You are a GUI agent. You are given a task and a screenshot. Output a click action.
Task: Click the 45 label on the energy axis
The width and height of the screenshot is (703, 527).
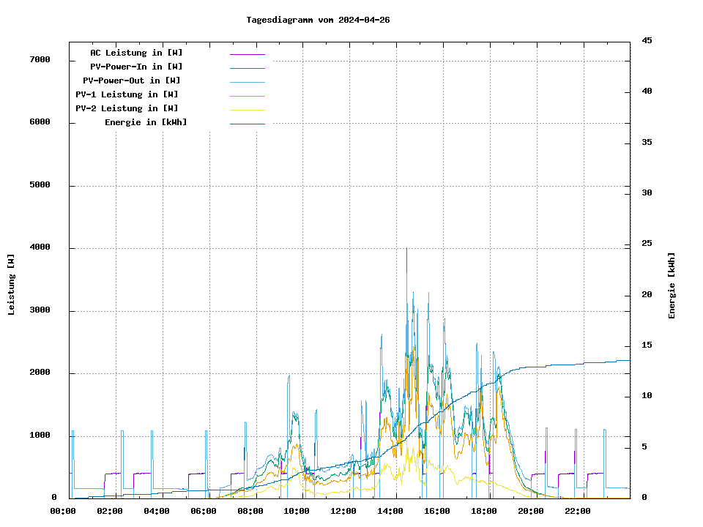[x=647, y=40]
